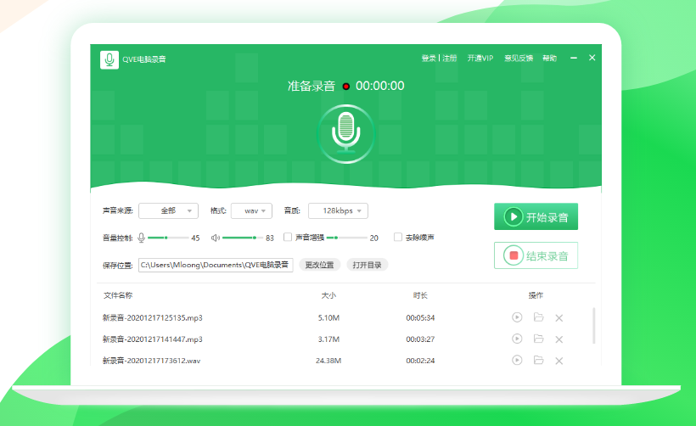Open folder for 新录音-20201217125135.mp3
The height and width of the screenshot is (426, 696).
[x=538, y=317]
